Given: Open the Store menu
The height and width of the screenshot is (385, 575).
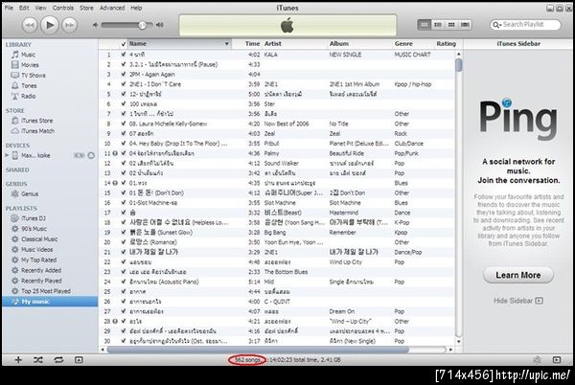Looking at the screenshot, I should pos(86,8).
